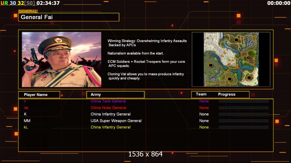Click the loading progress bar for player MM
This screenshot has height=163, width=291.
pyautogui.click(x=244, y=121)
